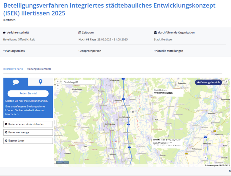Screen dimensions: 231x176
Task: Open the Kartenwerkzeuge panel
Action: 28,132
